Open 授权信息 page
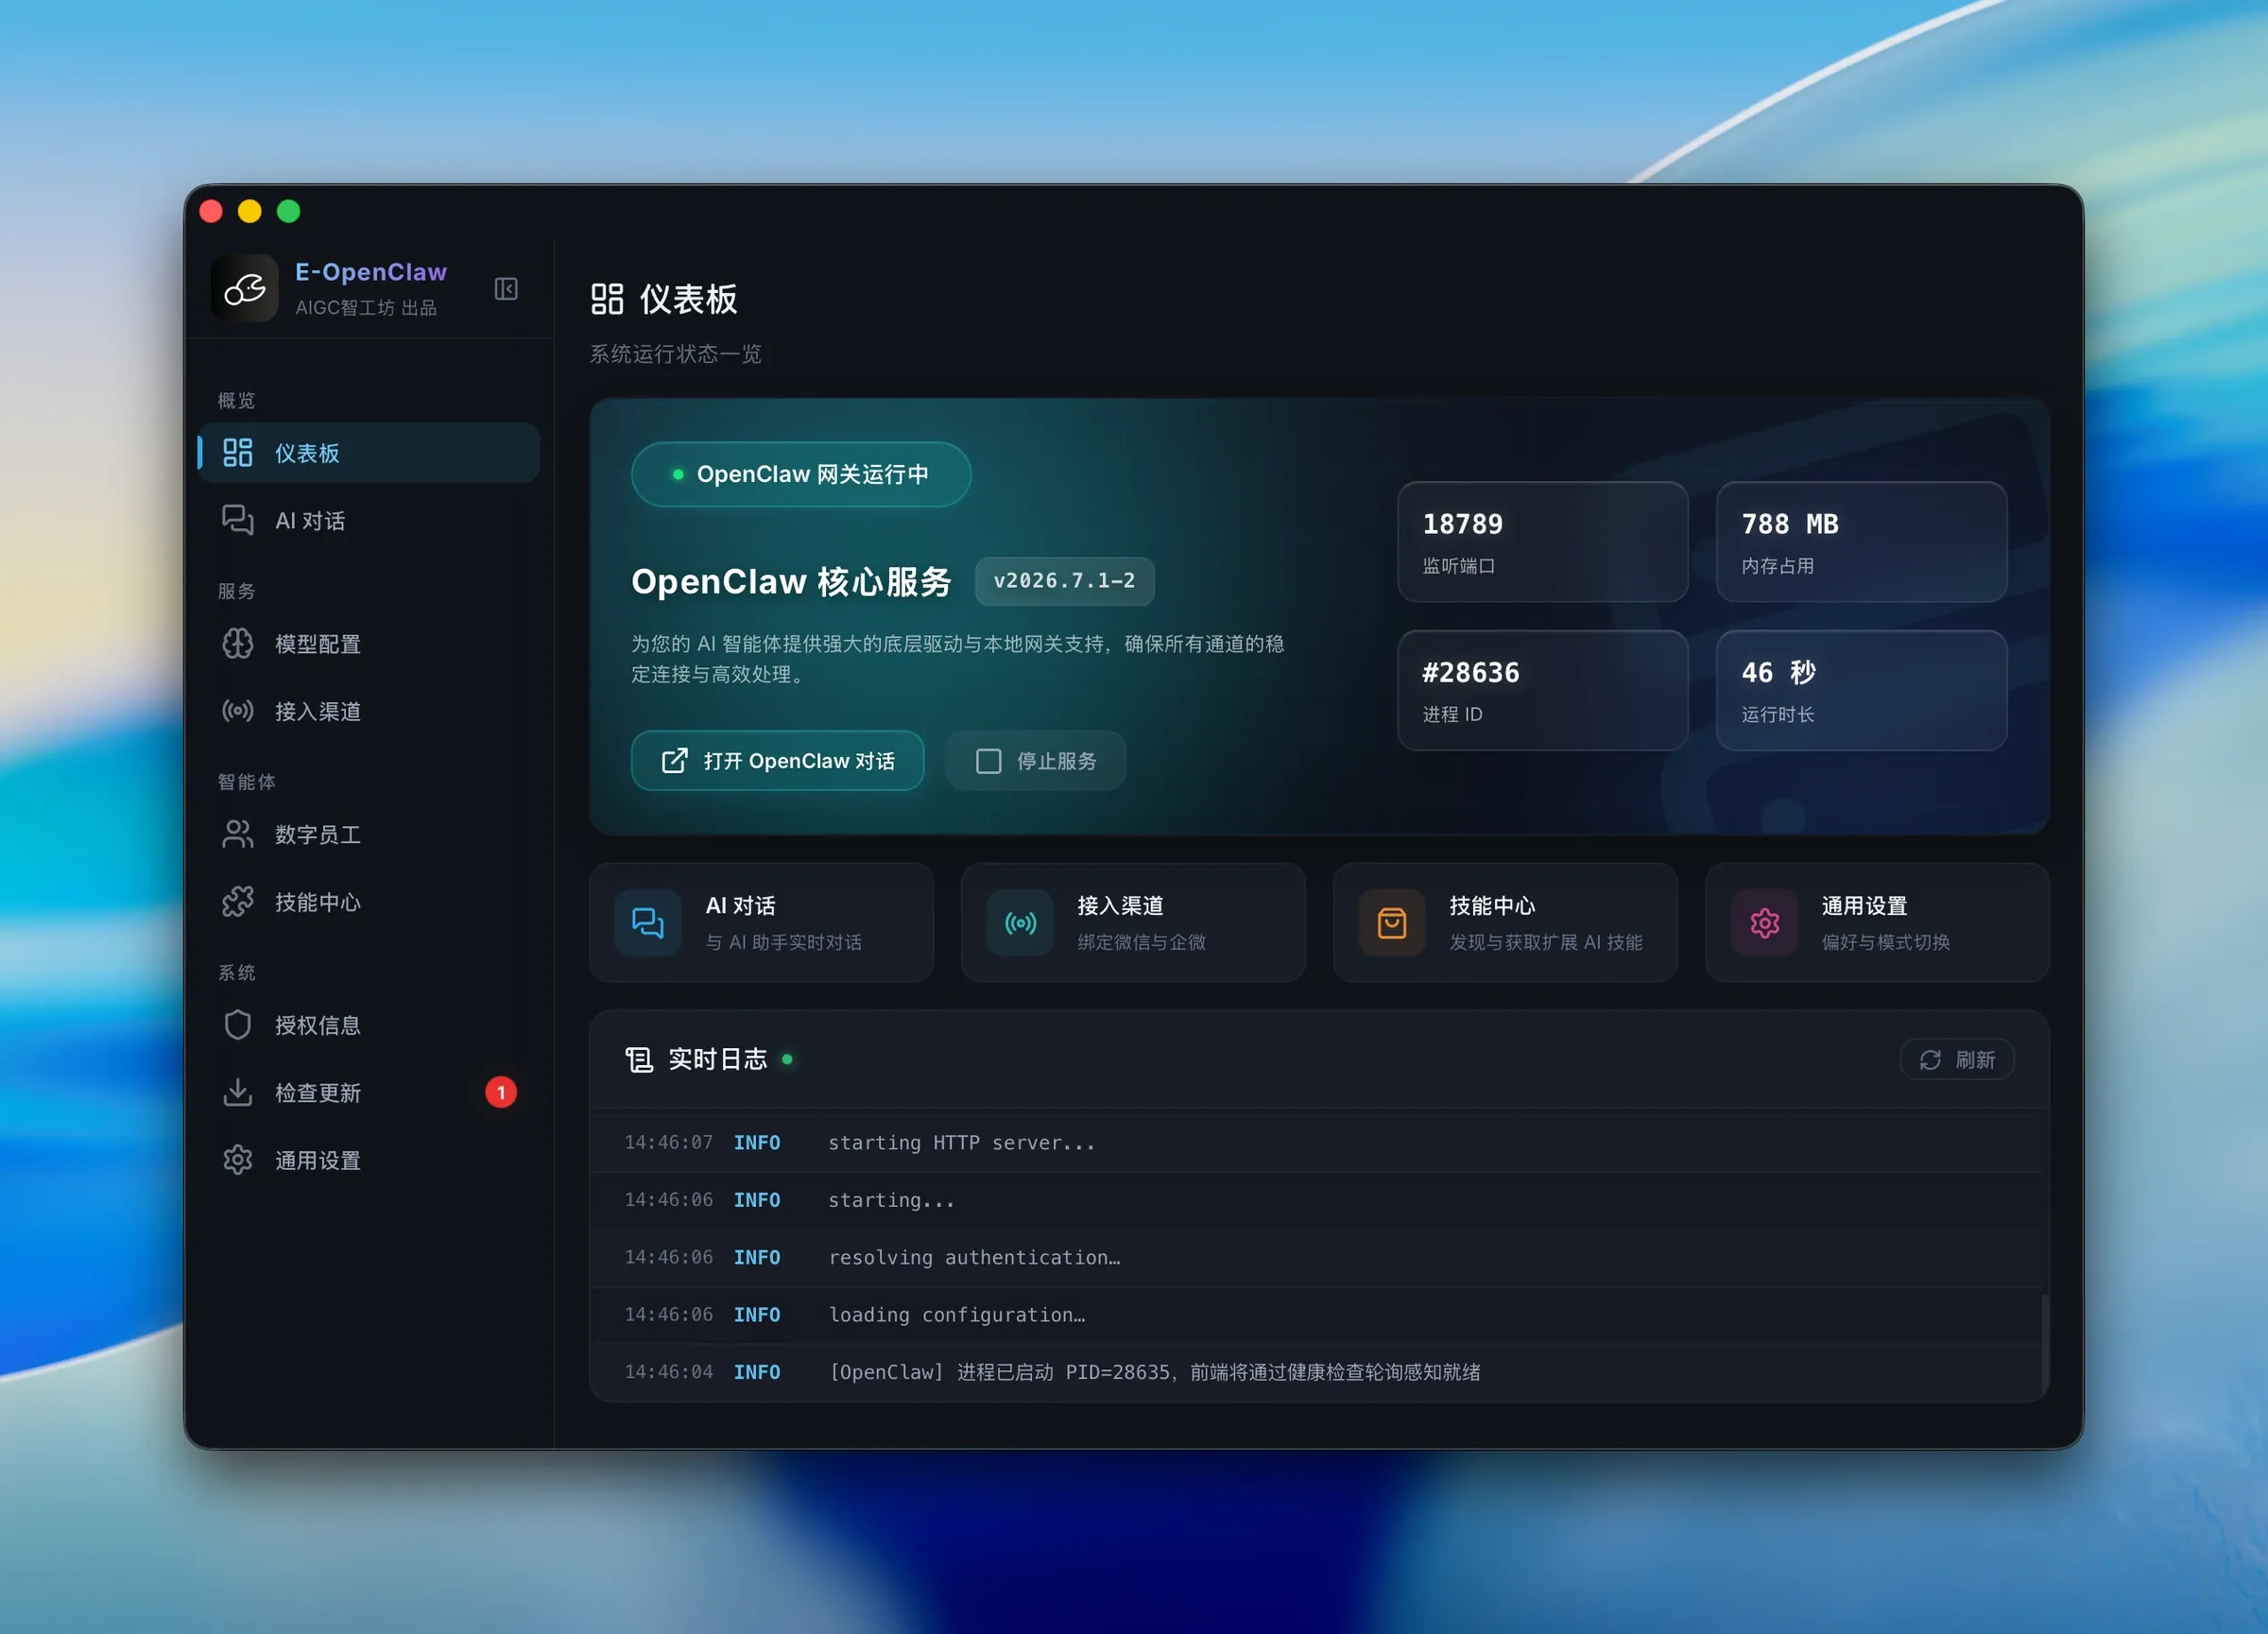2268x1634 pixels. click(369, 1024)
